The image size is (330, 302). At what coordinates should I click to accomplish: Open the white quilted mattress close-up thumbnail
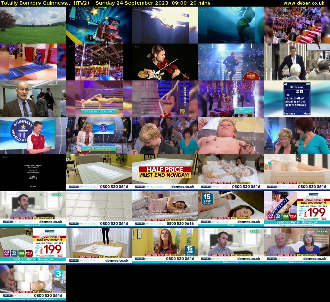[99, 209]
